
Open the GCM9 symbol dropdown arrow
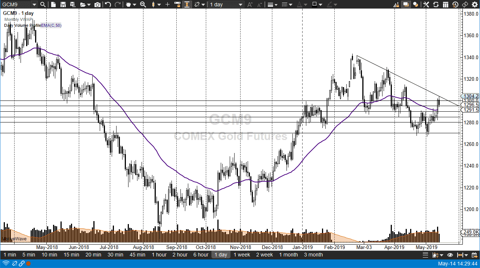(34, 4)
